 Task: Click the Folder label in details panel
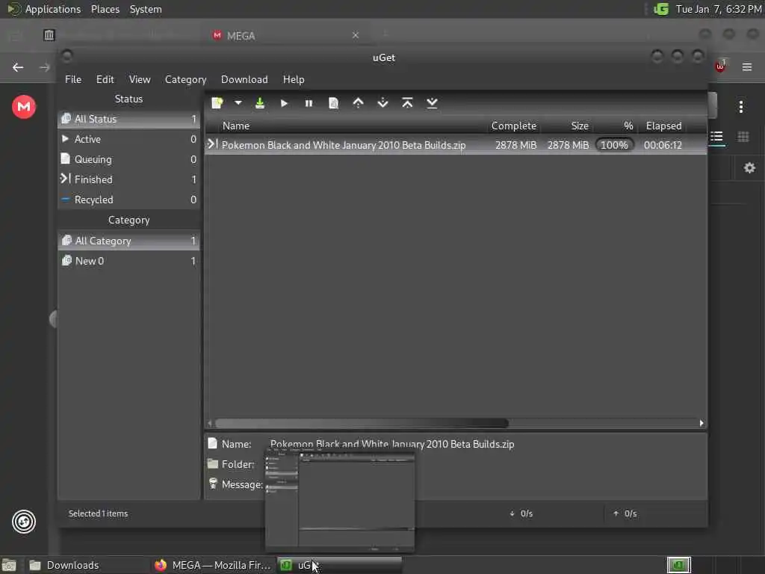click(x=238, y=464)
